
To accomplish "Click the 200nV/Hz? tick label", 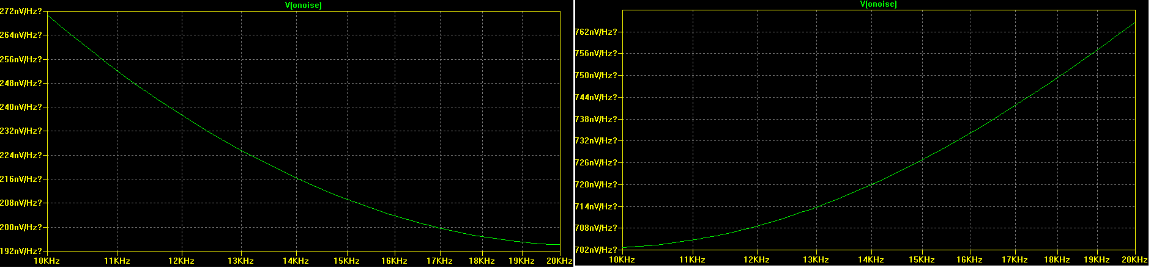I will (x=21, y=227).
